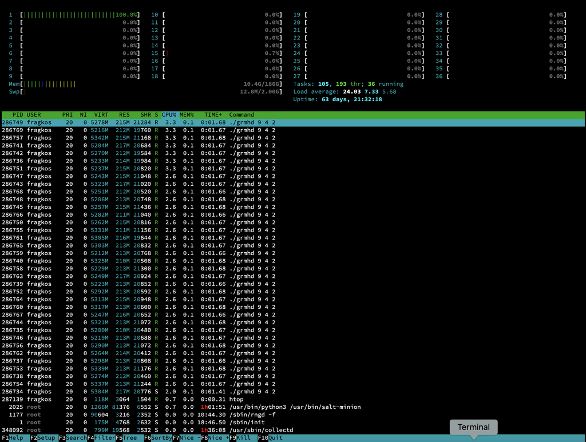586x442 pixels.
Task: Select process row PID 286764
Action: point(293,300)
